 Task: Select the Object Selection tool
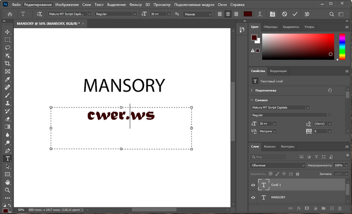point(7,55)
